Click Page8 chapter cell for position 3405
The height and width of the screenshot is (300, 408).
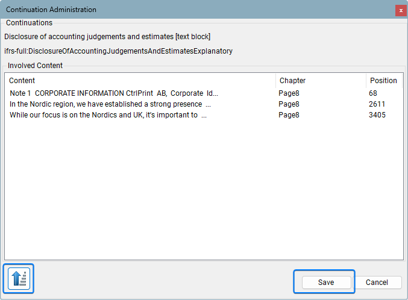coord(289,115)
